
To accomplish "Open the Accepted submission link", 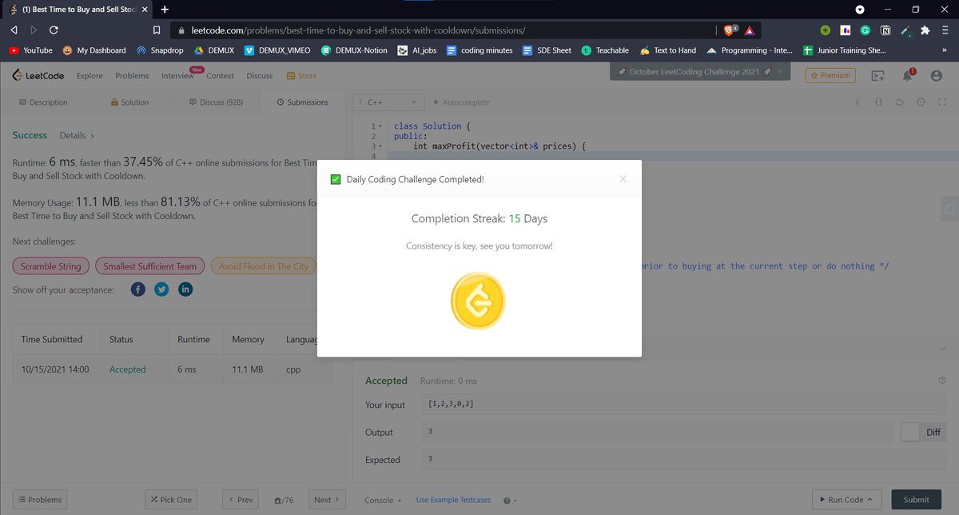I will pos(128,369).
